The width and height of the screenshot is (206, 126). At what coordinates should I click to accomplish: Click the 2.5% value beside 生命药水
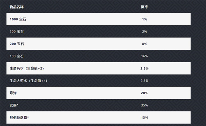pyautogui.click(x=145, y=68)
